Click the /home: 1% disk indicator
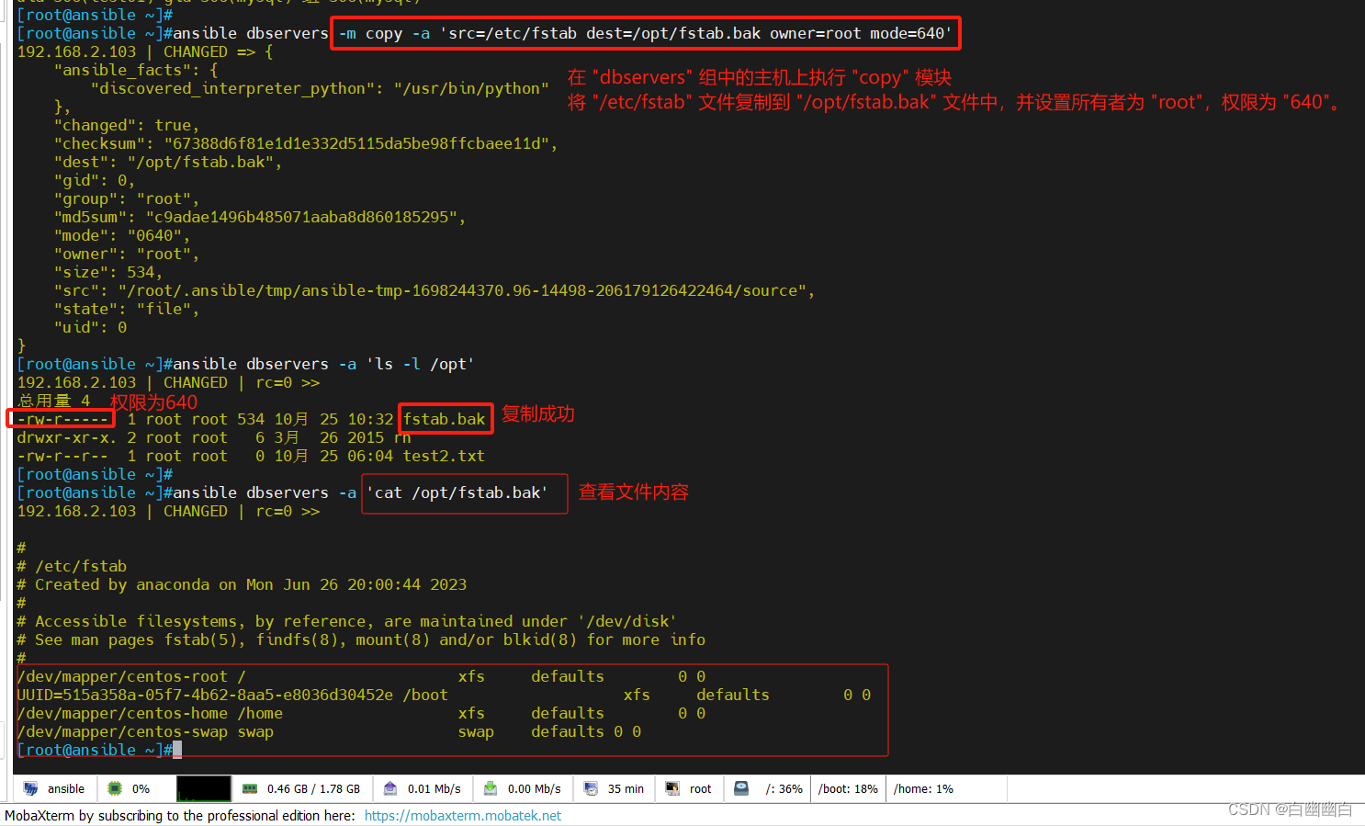Viewport: 1365px width, 826px height. click(923, 788)
